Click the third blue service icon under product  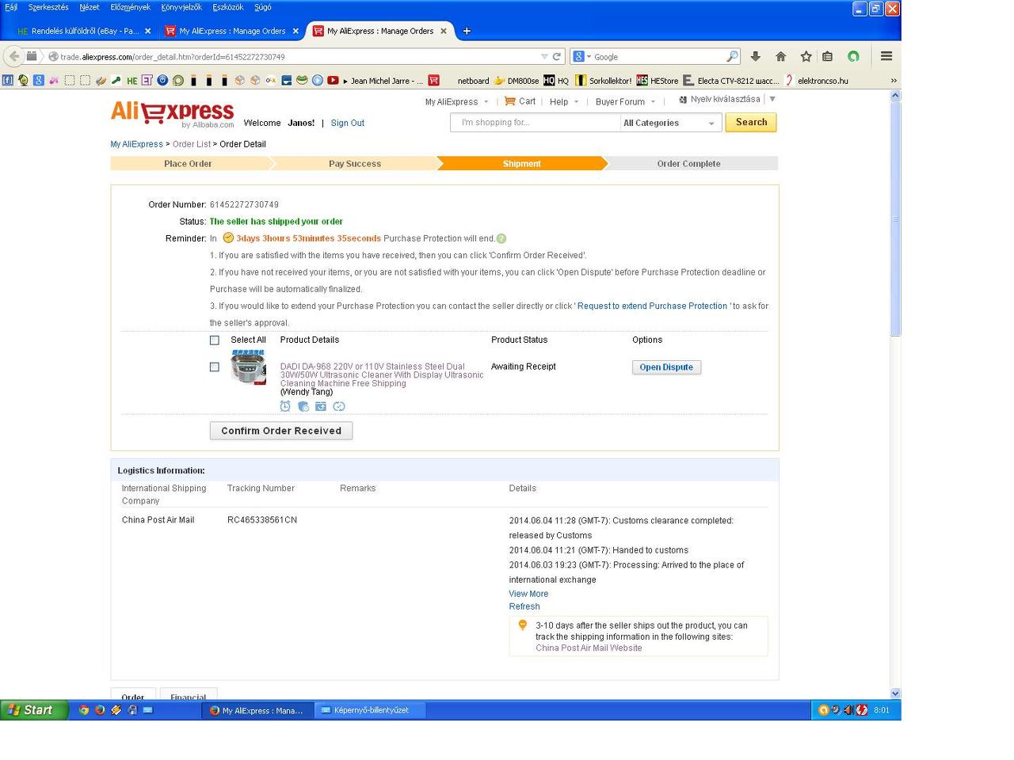point(321,406)
